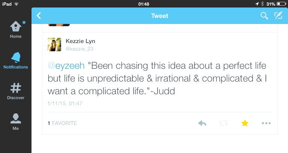288x153 pixels.
Task: Toggle the yellow favorite star
Action: 245,123
